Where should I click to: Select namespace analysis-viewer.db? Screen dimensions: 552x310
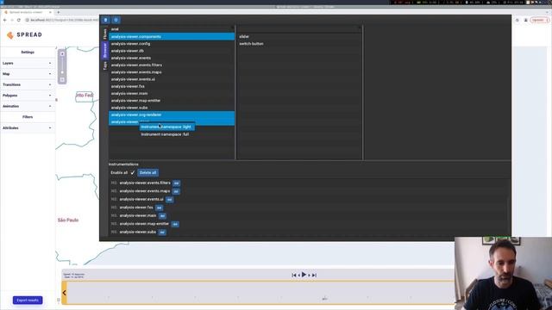pos(172,51)
